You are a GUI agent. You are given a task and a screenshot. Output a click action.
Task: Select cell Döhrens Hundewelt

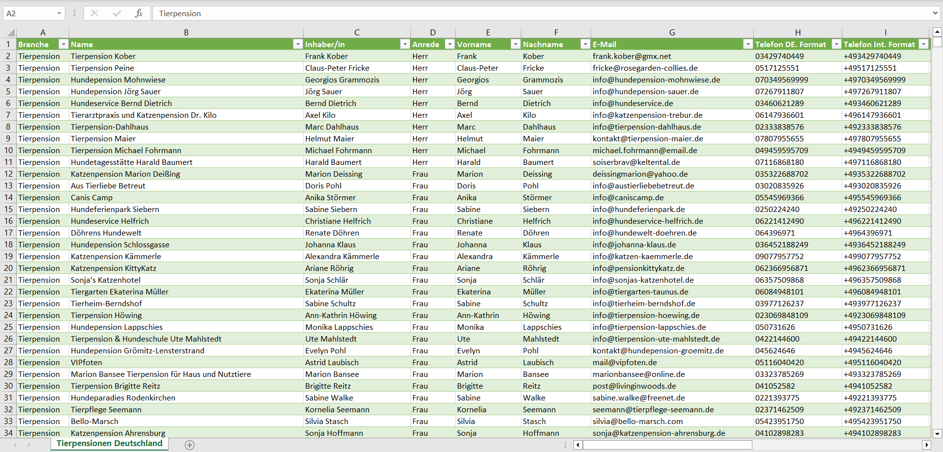[x=186, y=233]
